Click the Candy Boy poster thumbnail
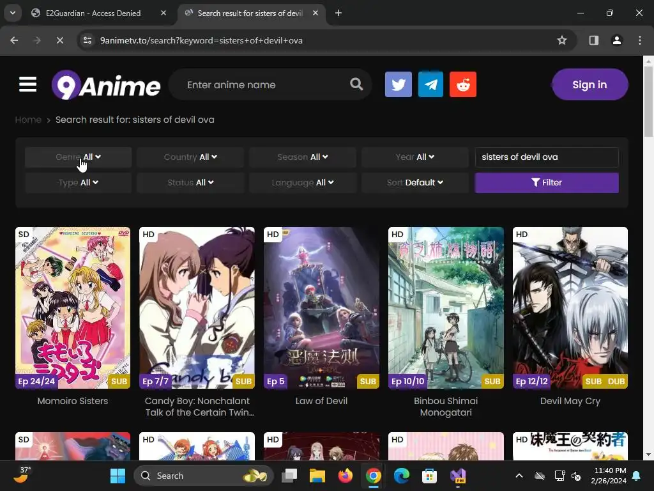This screenshot has width=654, height=491. [197, 308]
